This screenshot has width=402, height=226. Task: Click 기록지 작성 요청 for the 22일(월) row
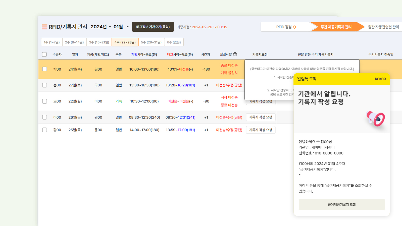pos(261,102)
